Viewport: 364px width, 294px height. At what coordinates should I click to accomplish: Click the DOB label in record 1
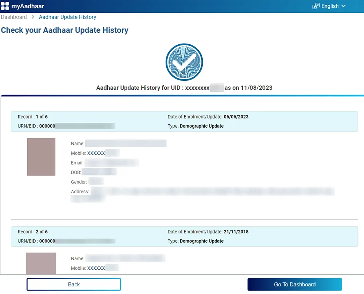(76, 172)
